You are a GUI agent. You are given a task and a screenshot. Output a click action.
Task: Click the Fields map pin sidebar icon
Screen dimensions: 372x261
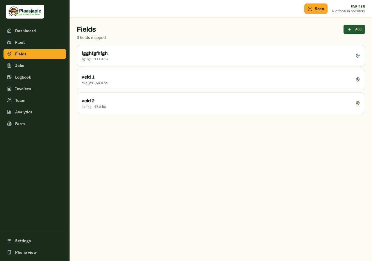(x=9, y=54)
